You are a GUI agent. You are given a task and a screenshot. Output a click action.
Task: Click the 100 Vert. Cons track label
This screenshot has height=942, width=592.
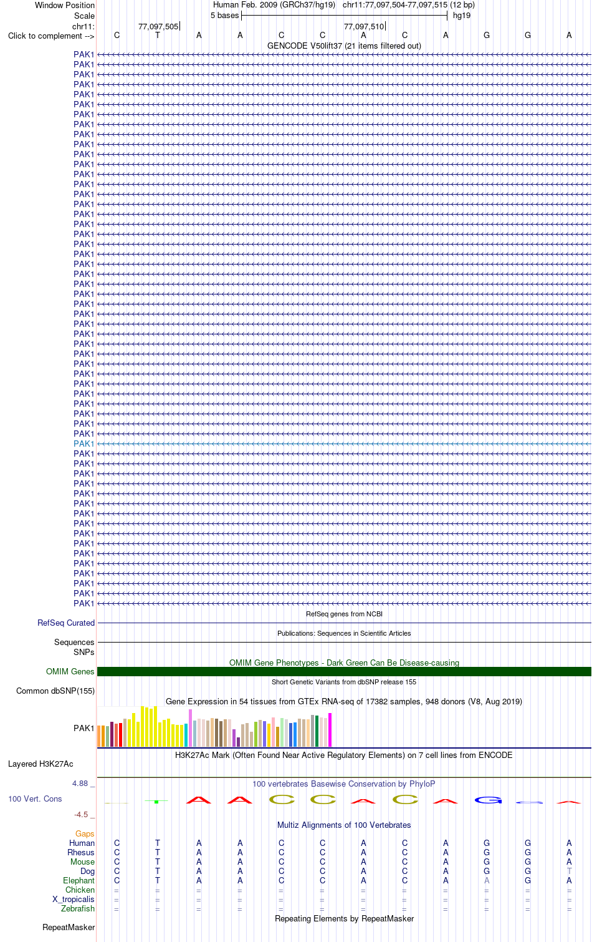tap(35, 799)
